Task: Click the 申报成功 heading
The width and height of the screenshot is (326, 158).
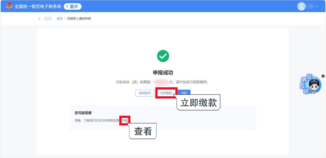Action: click(163, 73)
